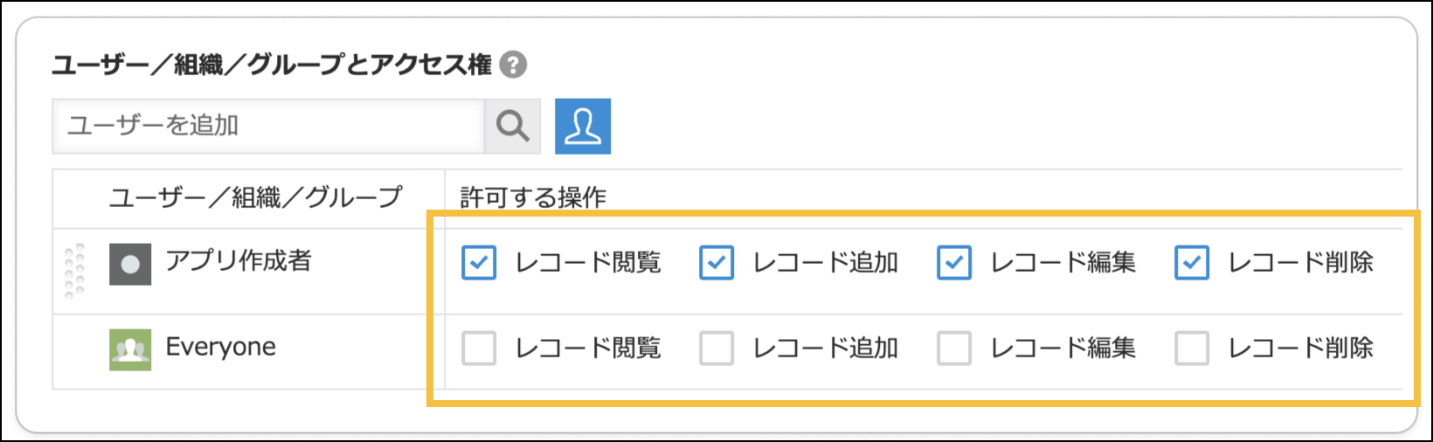Uncheck レコード削除 for アプリ作成者
The width and height of the screenshot is (1433, 442).
(1192, 263)
